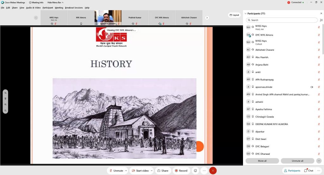Viewport: 324px width, 175px height.
Task: Collapse Participants (77) section chevron
Action: 246,13
